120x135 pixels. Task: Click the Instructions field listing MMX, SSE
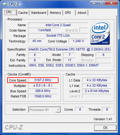(70, 65)
